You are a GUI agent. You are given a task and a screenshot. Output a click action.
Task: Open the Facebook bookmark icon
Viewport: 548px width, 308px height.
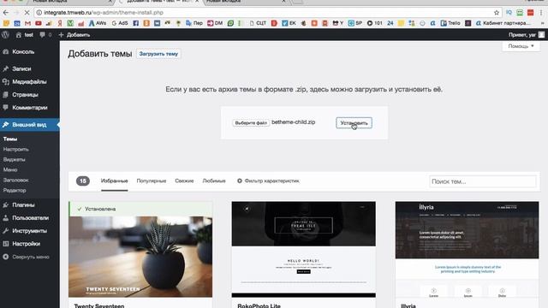pos(135,23)
